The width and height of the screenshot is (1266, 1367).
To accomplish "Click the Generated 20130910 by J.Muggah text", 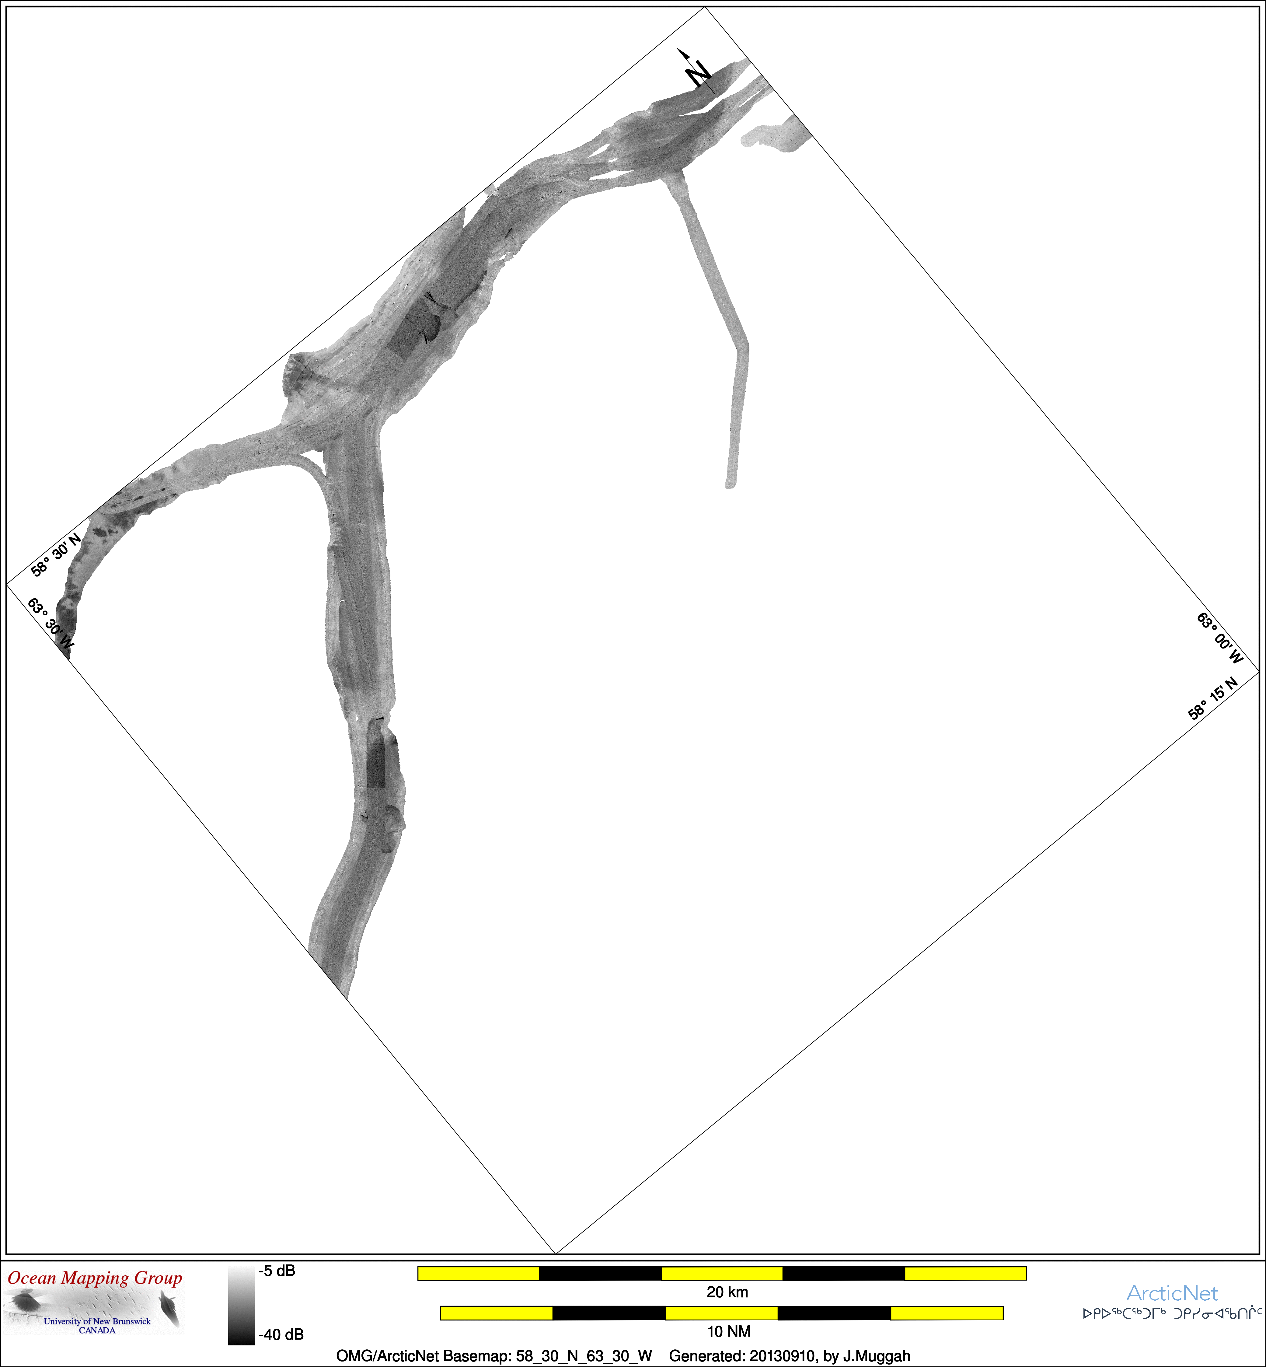I will 789,1355.
